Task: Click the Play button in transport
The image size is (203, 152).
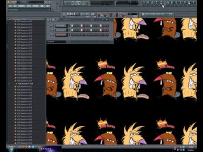Action: (x=69, y=14)
